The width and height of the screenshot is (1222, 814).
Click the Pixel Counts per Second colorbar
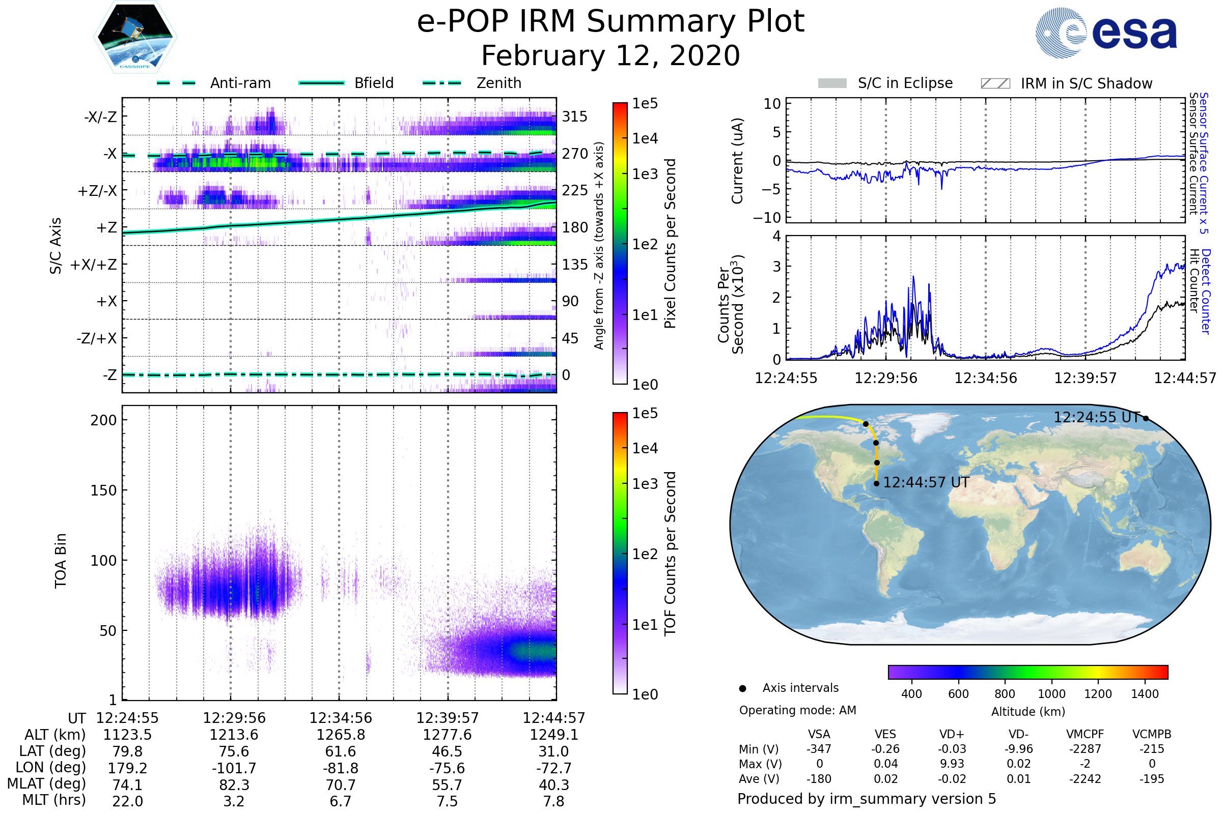tap(620, 243)
